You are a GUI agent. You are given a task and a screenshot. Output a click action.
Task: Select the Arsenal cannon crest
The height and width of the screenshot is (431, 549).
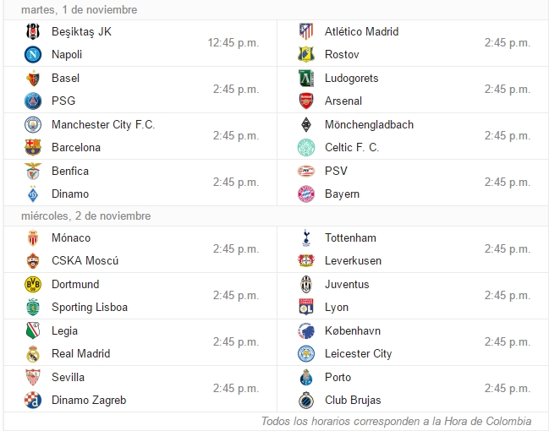[306, 101]
